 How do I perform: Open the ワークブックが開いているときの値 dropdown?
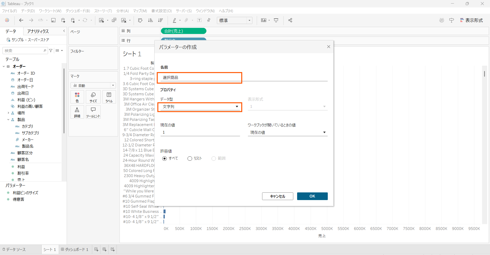pyautogui.click(x=288, y=133)
